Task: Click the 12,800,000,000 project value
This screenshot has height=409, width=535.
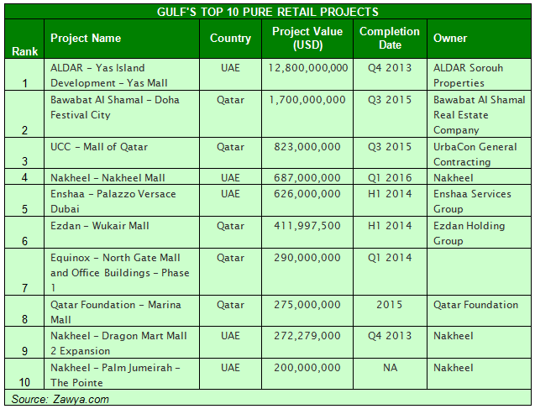Action: click(308, 68)
